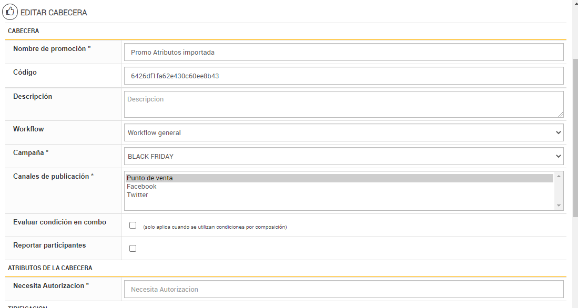Viewport: 578px width, 308px height.
Task: Select Facebook in publication channels list
Action: (141, 187)
